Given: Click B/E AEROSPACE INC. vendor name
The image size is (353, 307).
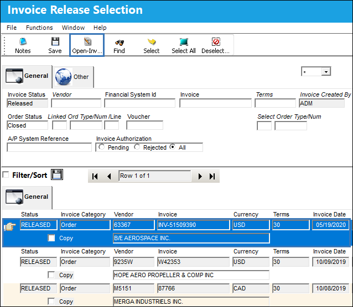Looking at the screenshot, I should [x=191, y=238].
